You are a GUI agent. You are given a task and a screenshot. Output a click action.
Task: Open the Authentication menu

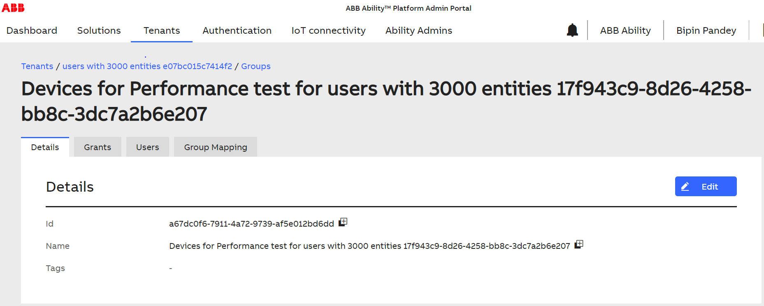(x=237, y=30)
